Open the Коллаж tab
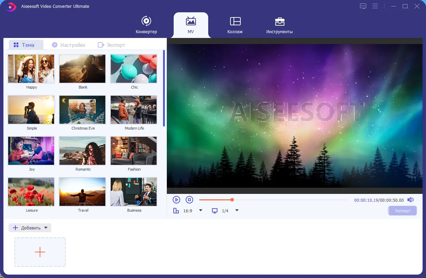This screenshot has width=426, height=278. (x=235, y=25)
